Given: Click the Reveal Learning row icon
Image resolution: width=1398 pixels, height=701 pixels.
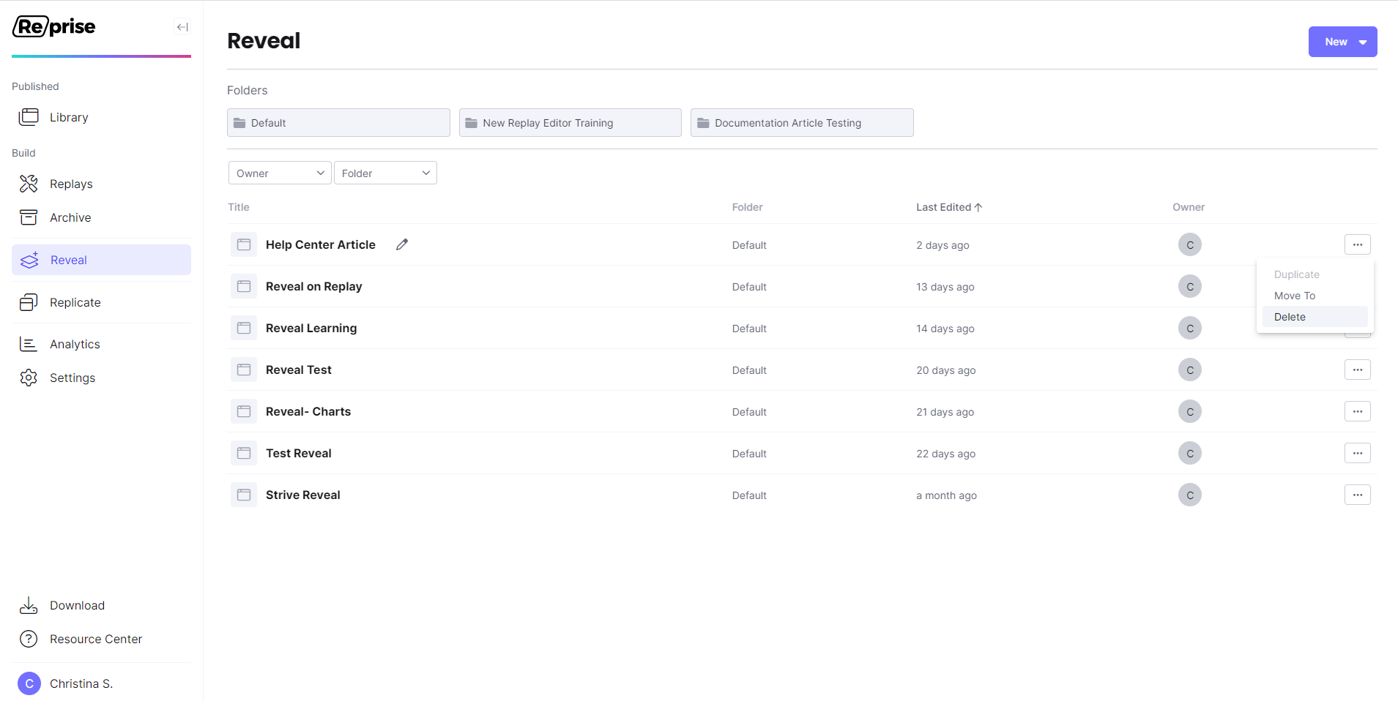Looking at the screenshot, I should 244,328.
